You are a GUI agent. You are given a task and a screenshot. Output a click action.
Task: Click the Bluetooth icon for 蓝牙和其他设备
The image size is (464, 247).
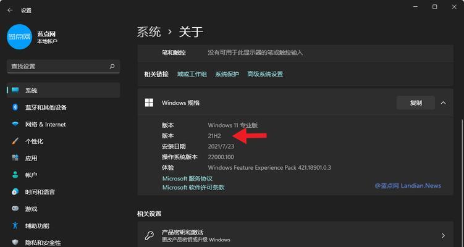[x=15, y=107]
